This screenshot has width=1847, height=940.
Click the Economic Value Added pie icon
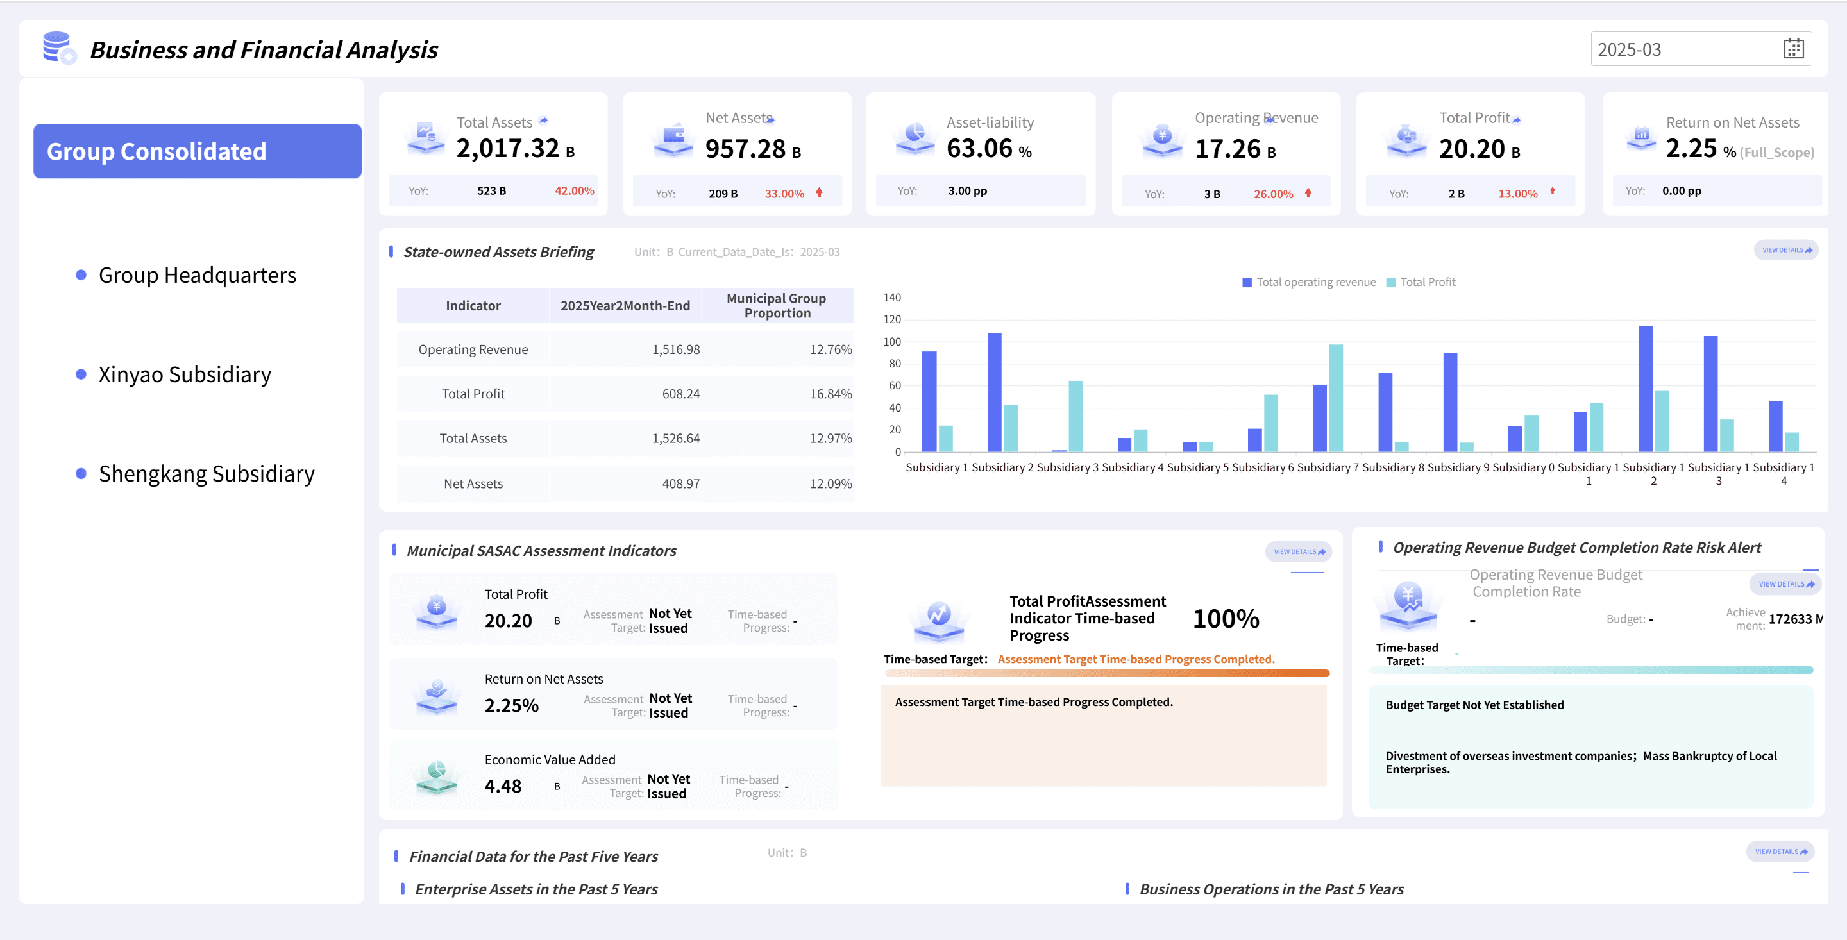coord(437,777)
